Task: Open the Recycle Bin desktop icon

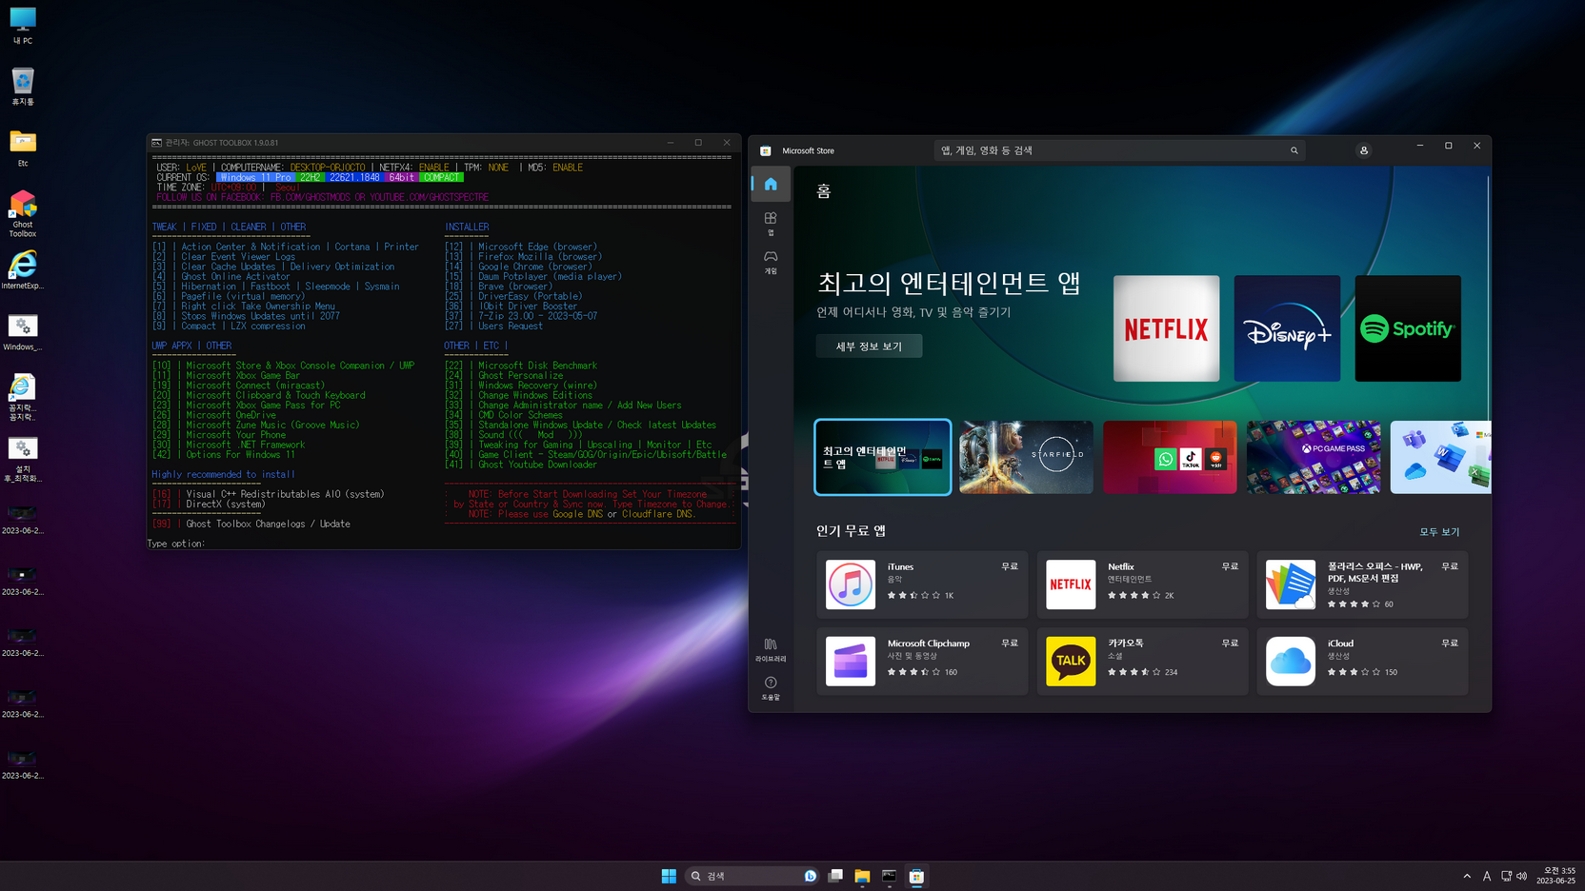Action: (23, 87)
